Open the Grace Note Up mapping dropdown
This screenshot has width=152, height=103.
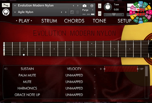click(x=95, y=95)
